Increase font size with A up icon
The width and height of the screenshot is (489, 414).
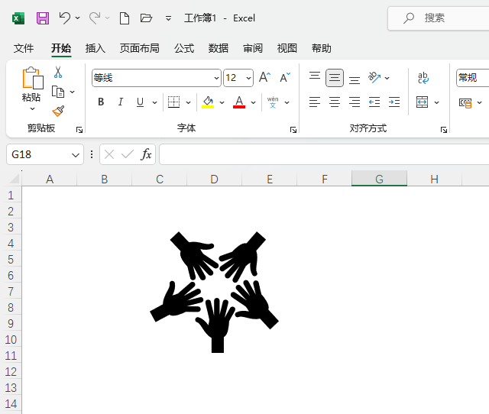pyautogui.click(x=265, y=77)
